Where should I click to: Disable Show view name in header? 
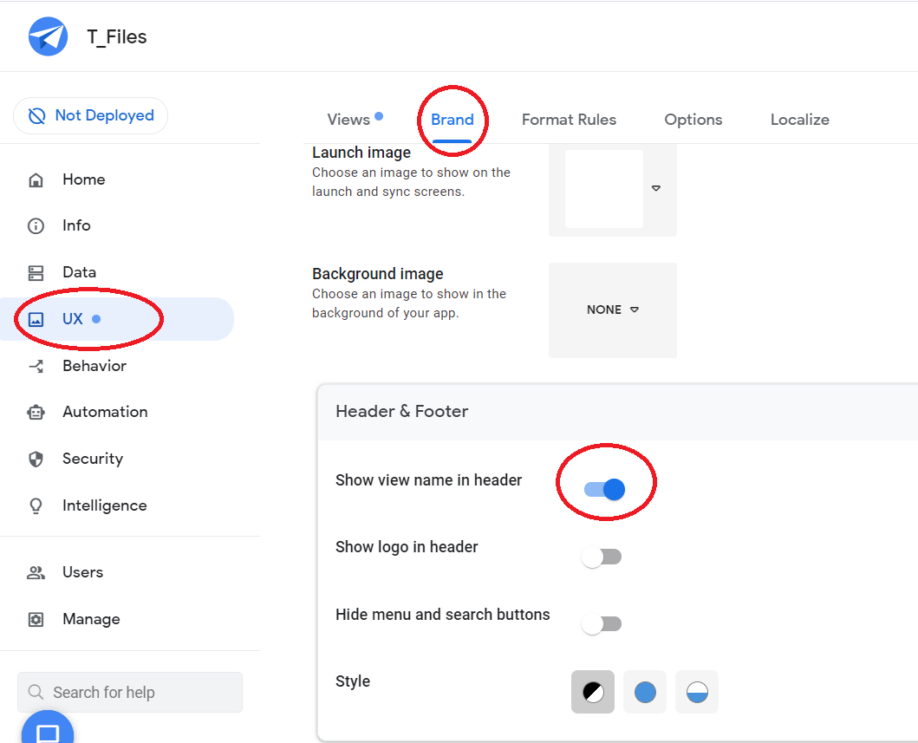tap(604, 490)
